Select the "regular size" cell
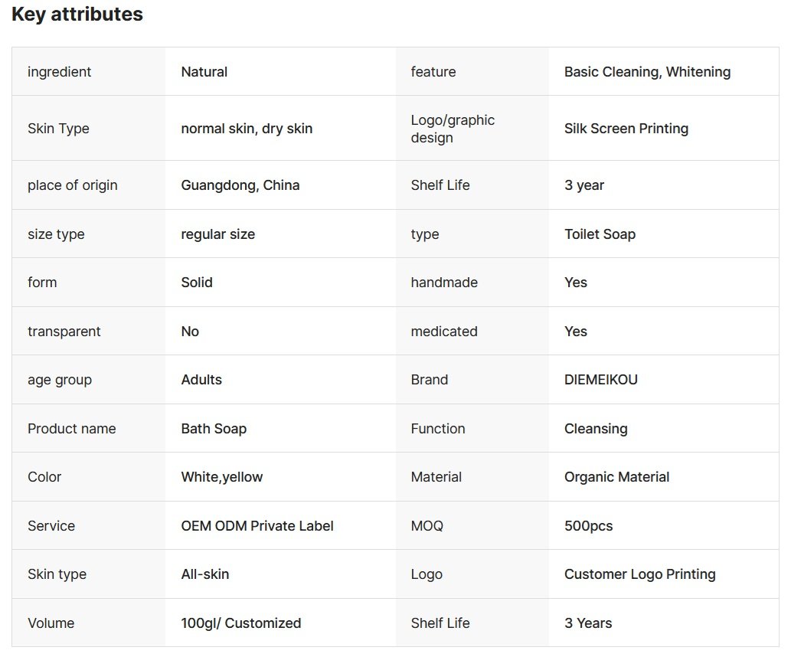 tap(218, 234)
